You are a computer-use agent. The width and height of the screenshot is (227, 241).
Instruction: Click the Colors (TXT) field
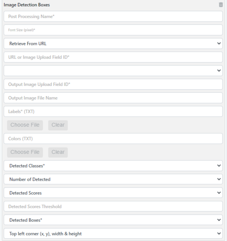coord(113,139)
